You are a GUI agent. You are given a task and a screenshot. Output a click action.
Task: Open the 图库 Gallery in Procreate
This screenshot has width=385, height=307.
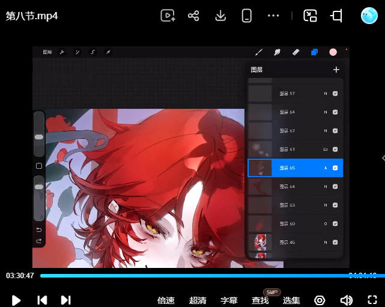coord(47,52)
